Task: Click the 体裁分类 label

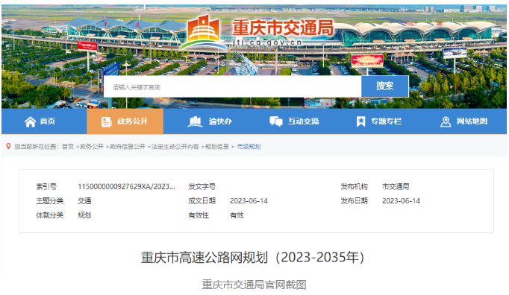Action: [x=50, y=215]
